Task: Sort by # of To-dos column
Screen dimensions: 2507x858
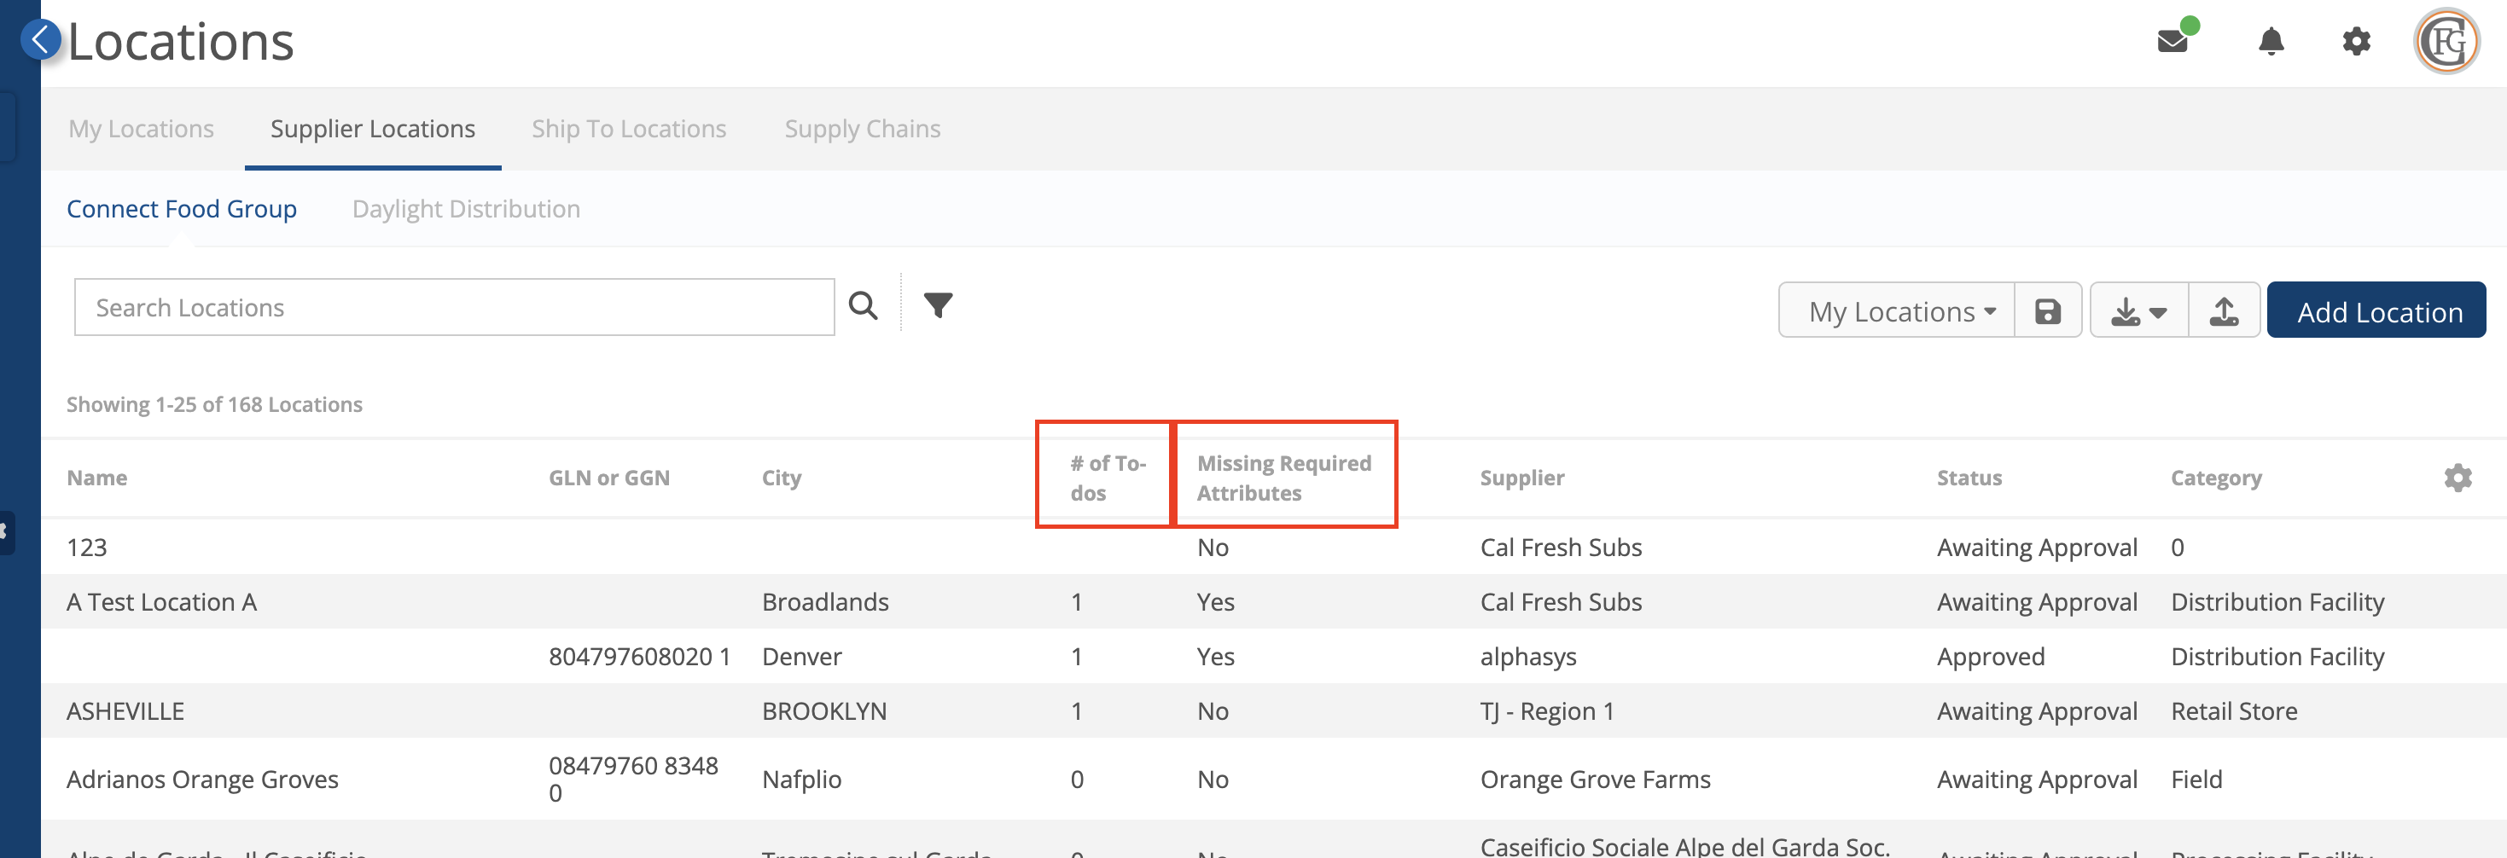Action: (x=1108, y=478)
